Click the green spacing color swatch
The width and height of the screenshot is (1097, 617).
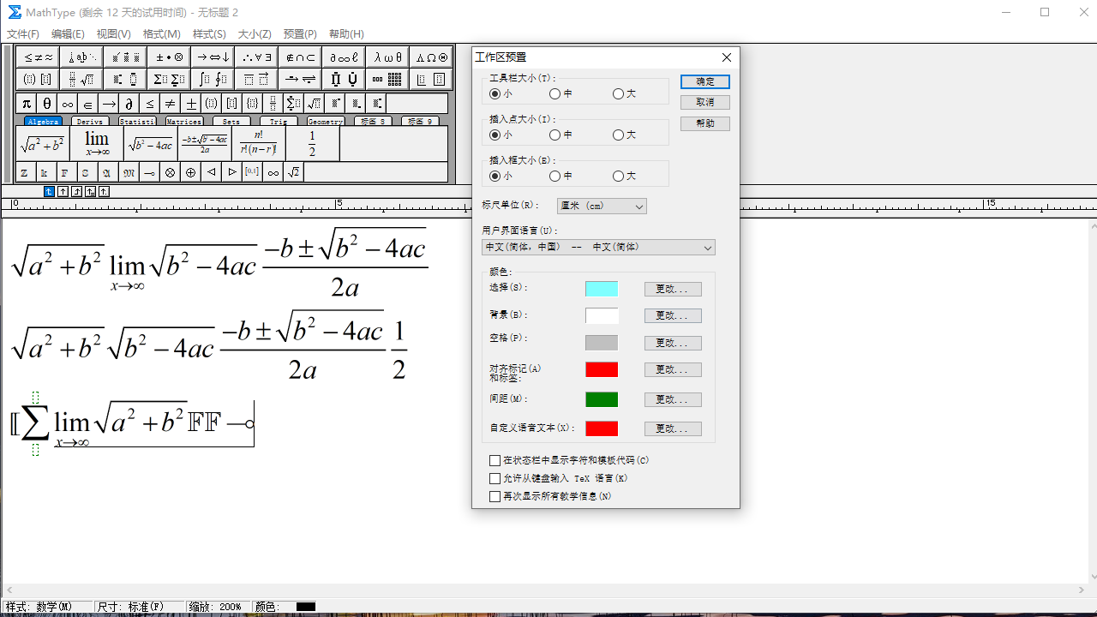(602, 399)
